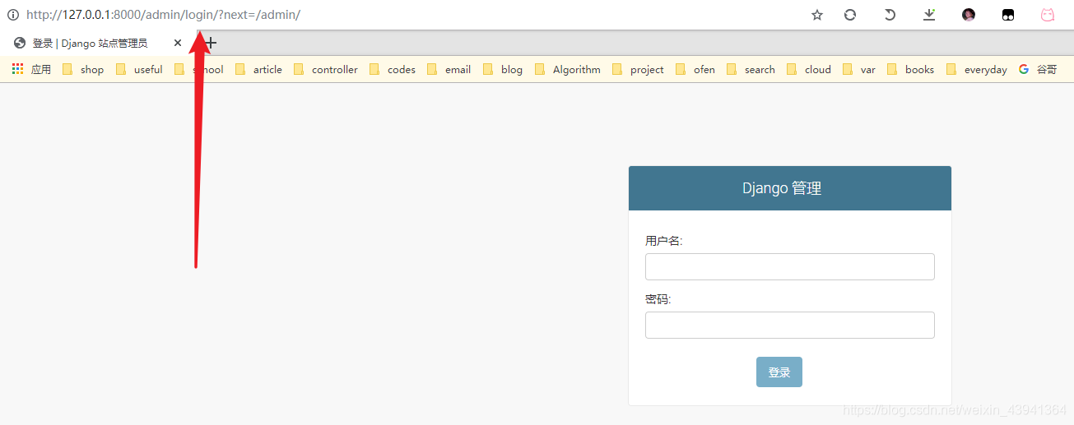Viewport: 1074px width, 425px height.
Task: Click the undo arrow extension icon
Action: click(890, 15)
